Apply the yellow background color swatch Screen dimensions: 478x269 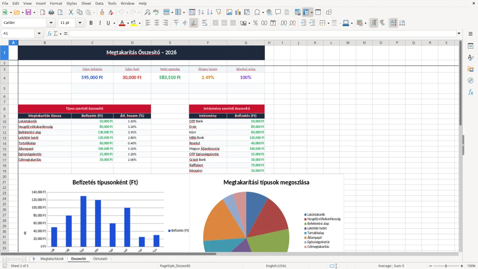pos(133,23)
